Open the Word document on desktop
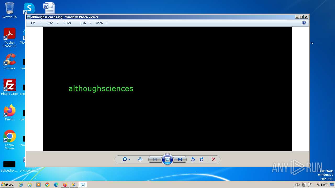 (x=49, y=8)
